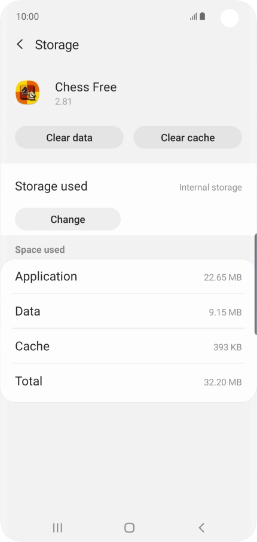Image resolution: width=257 pixels, height=542 pixels.
Task: Tap the 10:00 clock in status bar
Action: [x=27, y=17]
